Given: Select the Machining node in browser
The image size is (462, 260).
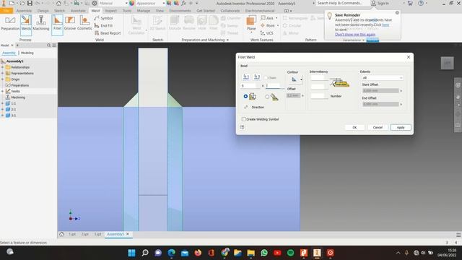Looking at the screenshot, I should 17,97.
